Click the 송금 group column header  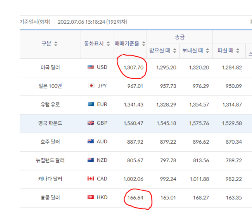click(x=180, y=37)
